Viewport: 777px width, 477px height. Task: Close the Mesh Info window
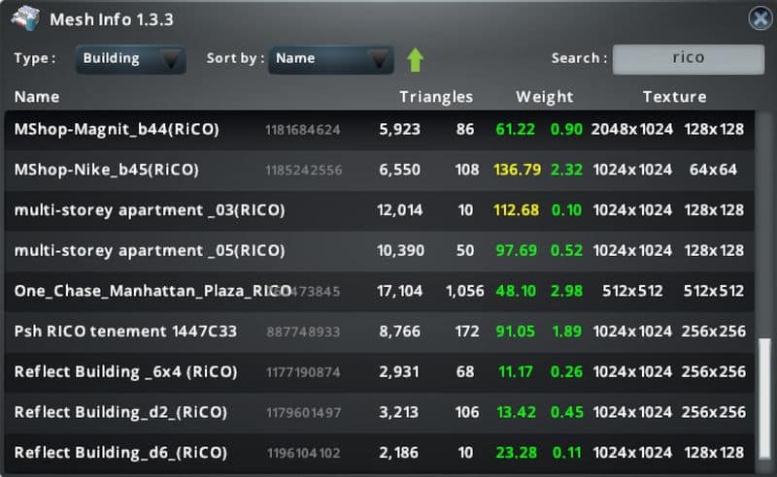[760, 18]
